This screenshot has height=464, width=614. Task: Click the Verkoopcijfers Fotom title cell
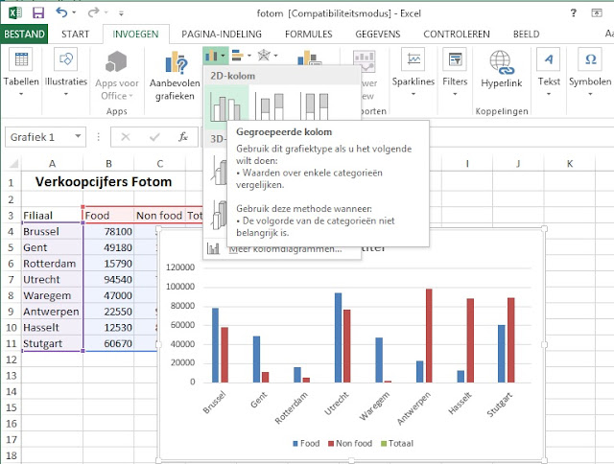coord(104,181)
